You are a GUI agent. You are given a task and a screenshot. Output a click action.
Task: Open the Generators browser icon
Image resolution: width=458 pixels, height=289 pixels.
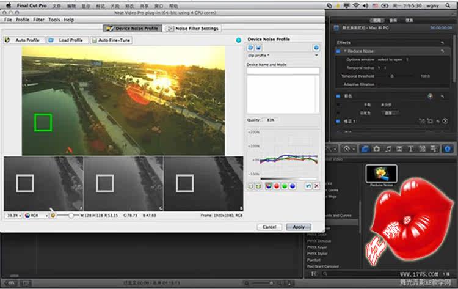pos(422,148)
